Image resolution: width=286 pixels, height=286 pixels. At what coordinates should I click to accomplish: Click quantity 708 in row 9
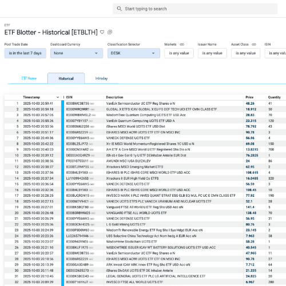tap(271, 149)
